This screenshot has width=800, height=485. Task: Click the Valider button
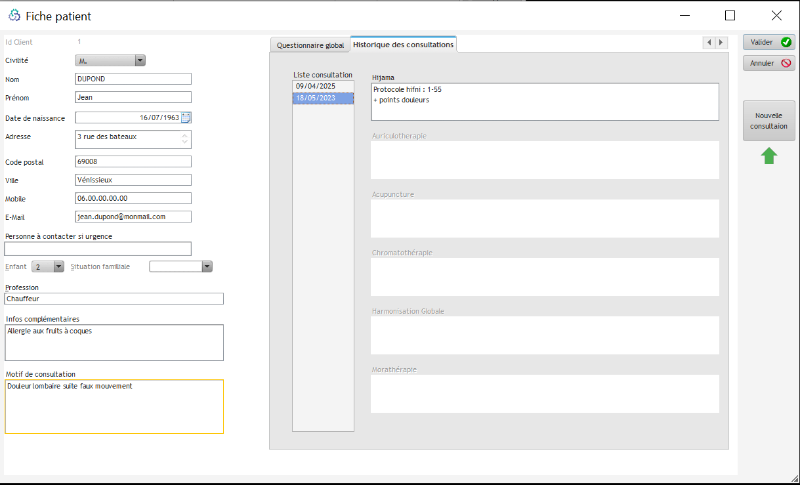[x=768, y=42]
